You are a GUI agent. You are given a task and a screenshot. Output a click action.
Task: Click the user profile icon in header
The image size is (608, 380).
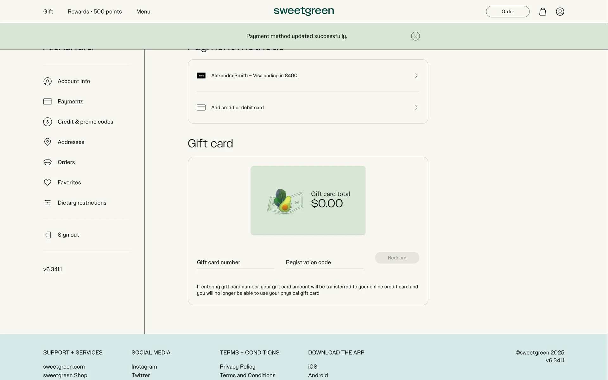[x=560, y=12]
